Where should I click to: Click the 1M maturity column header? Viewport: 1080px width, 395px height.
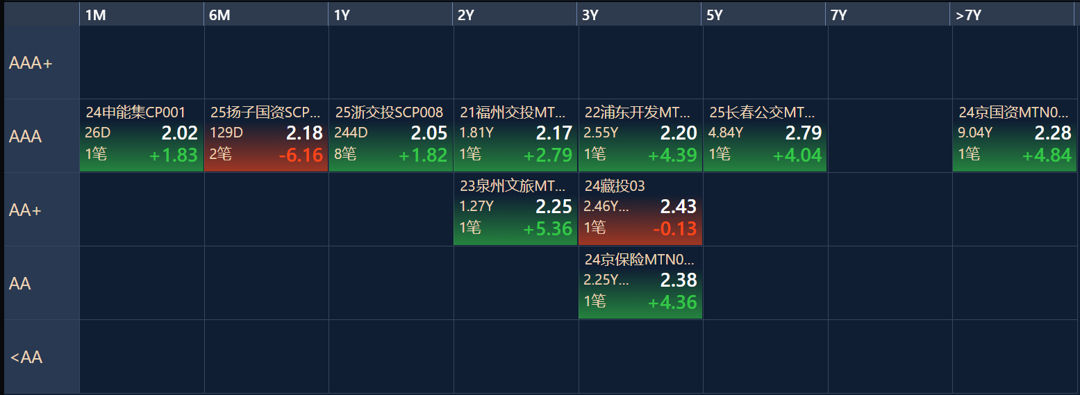(x=142, y=15)
